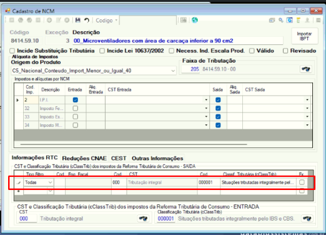Open the CEST tab
This screenshot has width=326, height=235.
coord(119,158)
